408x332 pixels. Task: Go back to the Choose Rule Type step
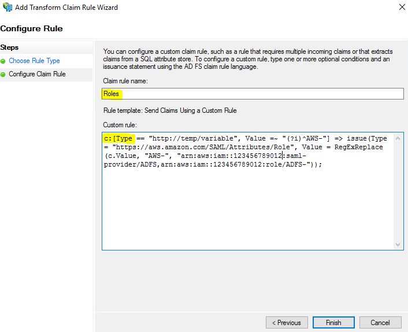click(34, 61)
